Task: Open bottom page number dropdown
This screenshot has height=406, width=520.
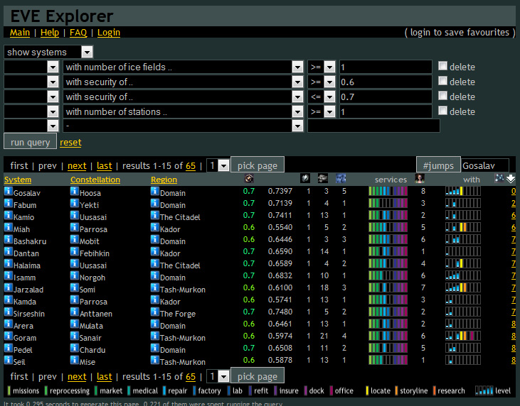Action: [x=218, y=376]
